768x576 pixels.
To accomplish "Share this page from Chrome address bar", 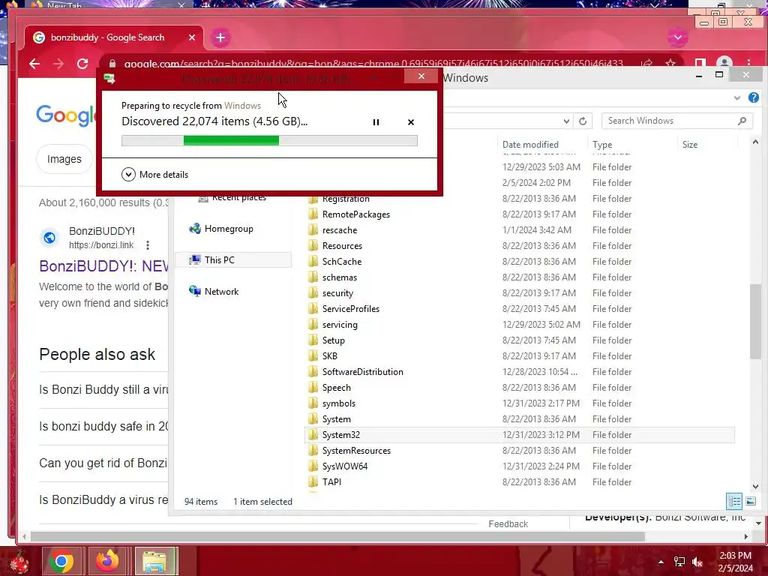I will tap(646, 64).
